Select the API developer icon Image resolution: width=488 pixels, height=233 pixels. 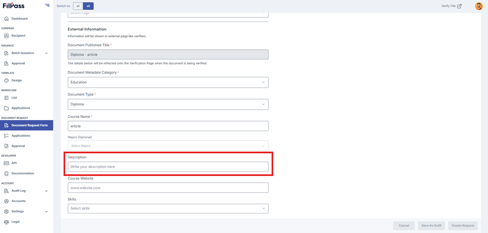7,163
